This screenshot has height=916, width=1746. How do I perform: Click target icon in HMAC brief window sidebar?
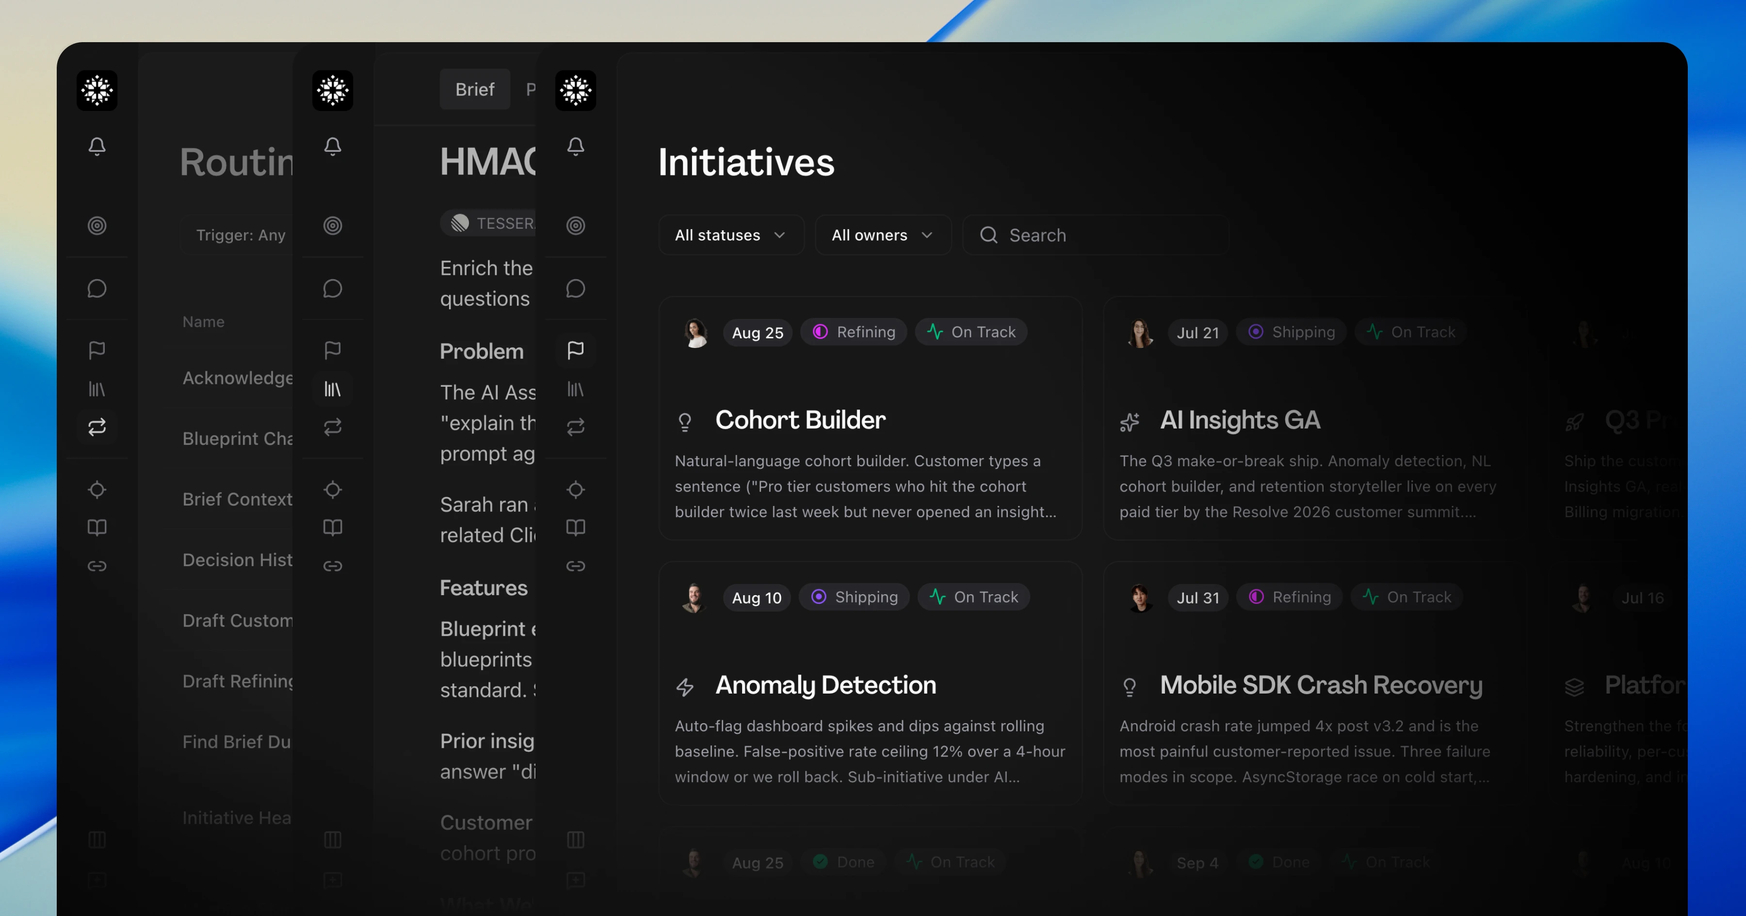(x=333, y=226)
